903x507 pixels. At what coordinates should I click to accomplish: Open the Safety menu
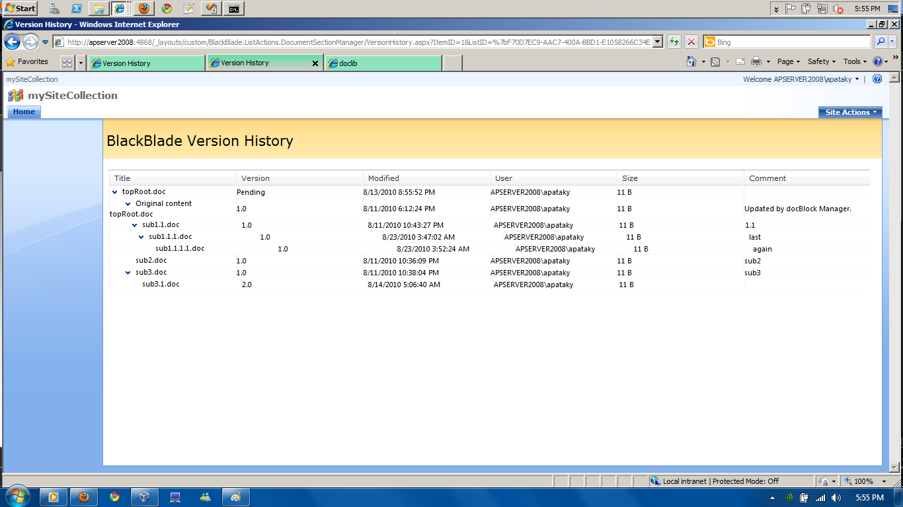click(822, 61)
